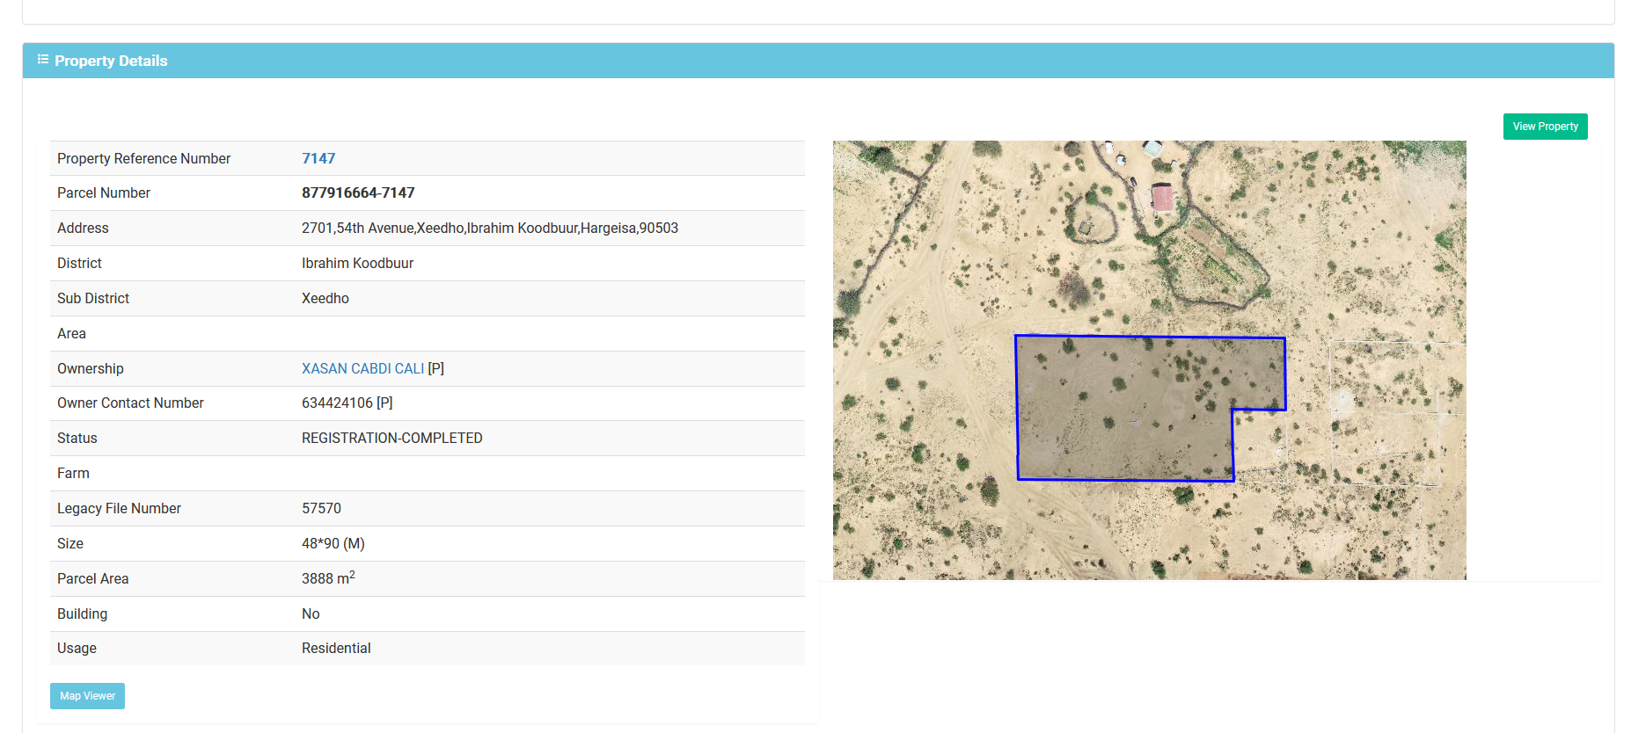This screenshot has width=1631, height=733.
Task: Select usage value Residential
Action: coord(336,648)
